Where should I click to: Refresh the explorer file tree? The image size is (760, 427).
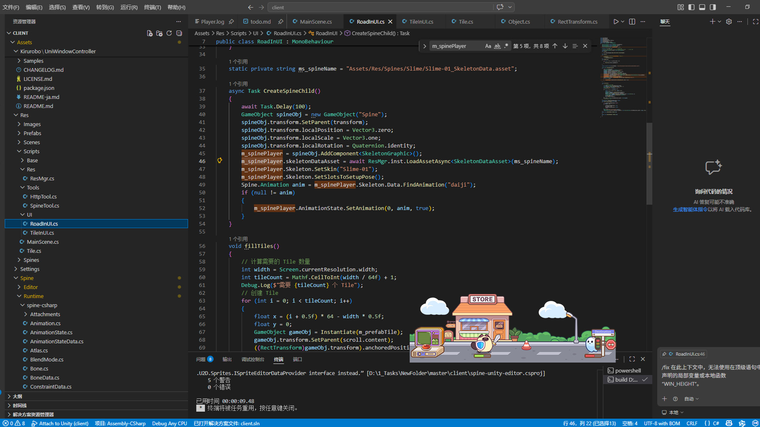pos(169,33)
